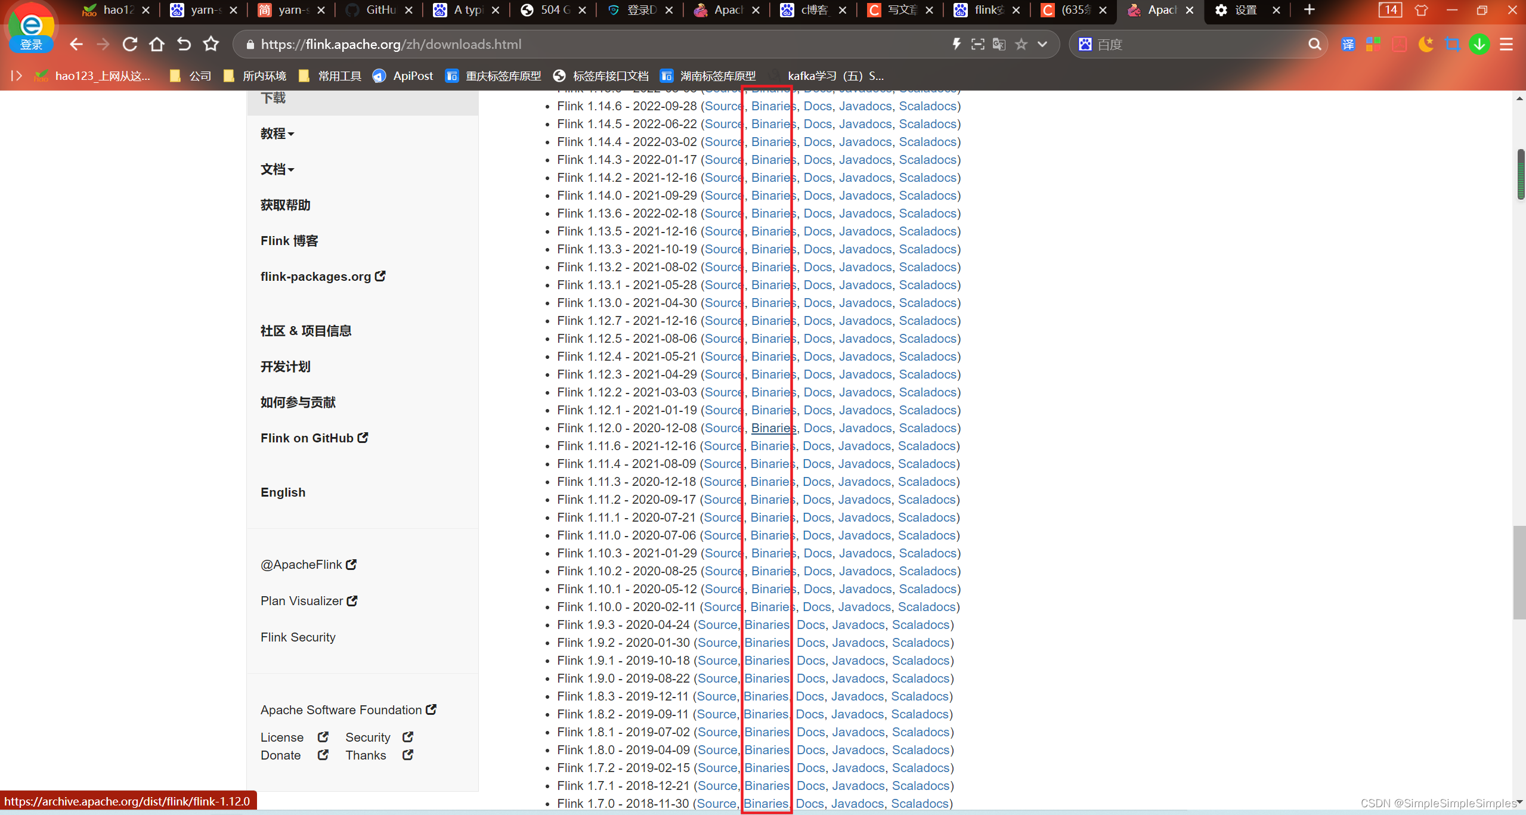Switch to the 设置 settings tab
The image size is (1526, 815).
(x=1245, y=10)
